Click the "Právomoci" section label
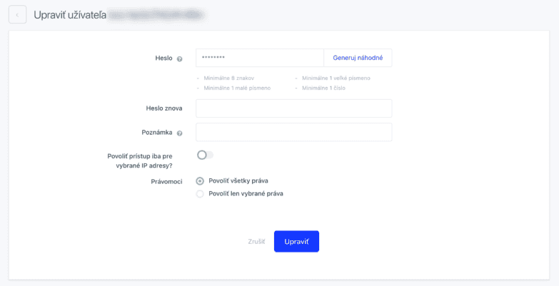 coord(166,181)
